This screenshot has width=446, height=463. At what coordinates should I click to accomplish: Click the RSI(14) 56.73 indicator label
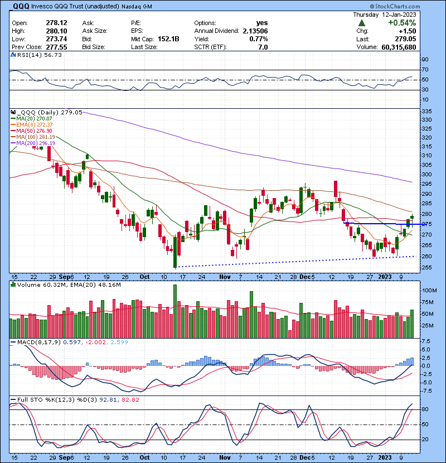click(39, 55)
